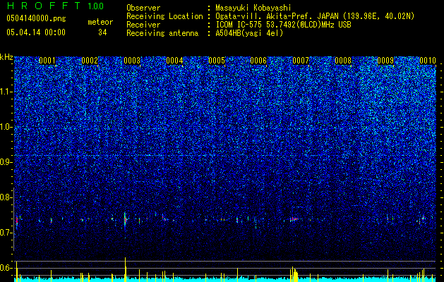Click the 0.6 kHz axis label
The image size is (444, 282).
(6, 268)
